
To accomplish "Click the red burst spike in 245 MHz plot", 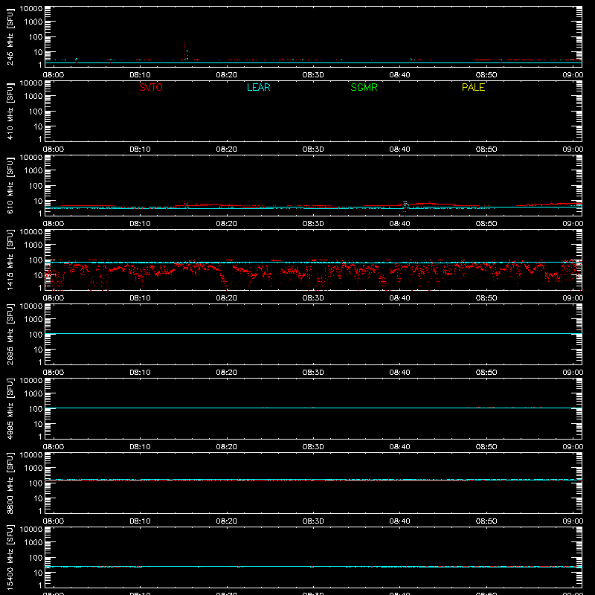I will 184,51.
